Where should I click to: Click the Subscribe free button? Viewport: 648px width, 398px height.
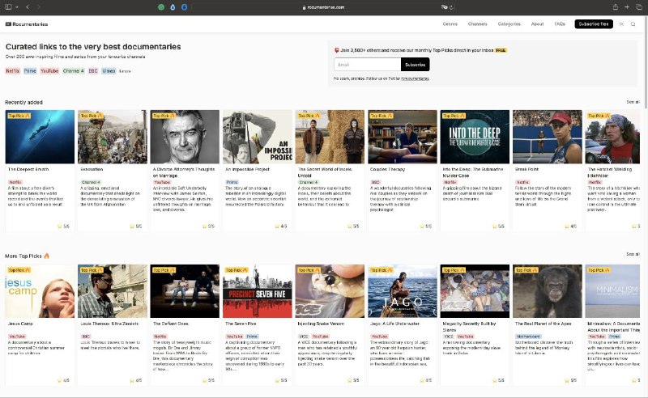coord(594,24)
